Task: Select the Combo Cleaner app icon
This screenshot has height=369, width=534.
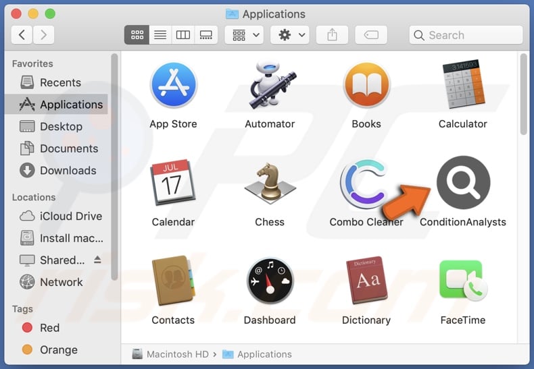Action: 364,183
